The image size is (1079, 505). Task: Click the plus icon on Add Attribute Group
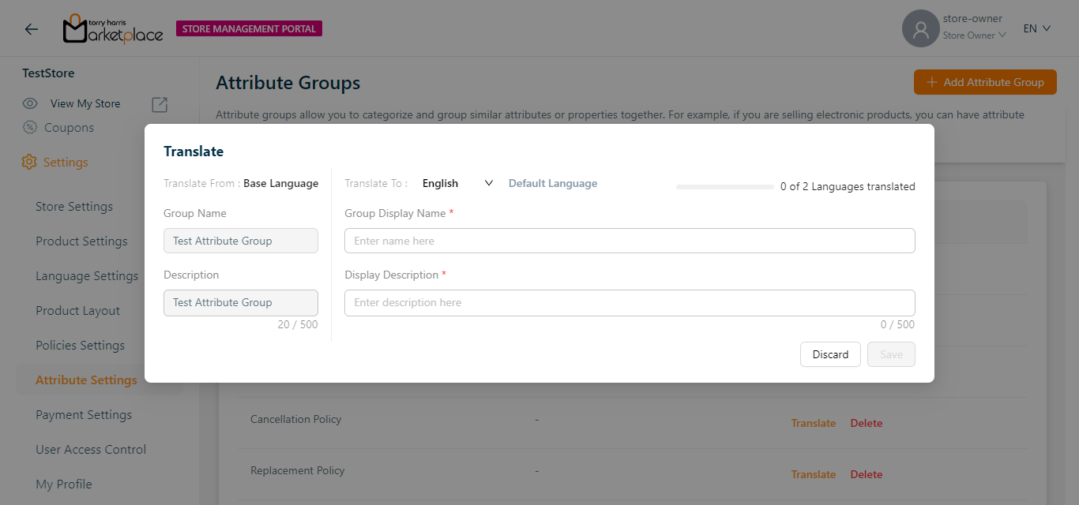tap(931, 82)
